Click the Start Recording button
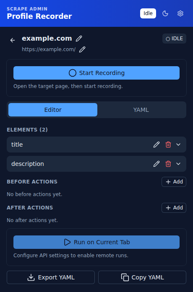Viewport: 193px width, 292px height. [x=96, y=73]
